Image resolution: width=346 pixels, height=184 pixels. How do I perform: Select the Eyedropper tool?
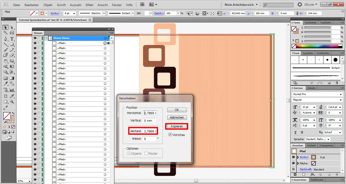pyautogui.click(x=6, y=83)
